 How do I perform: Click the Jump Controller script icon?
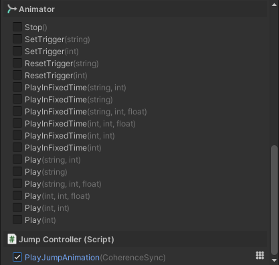(x=12, y=239)
